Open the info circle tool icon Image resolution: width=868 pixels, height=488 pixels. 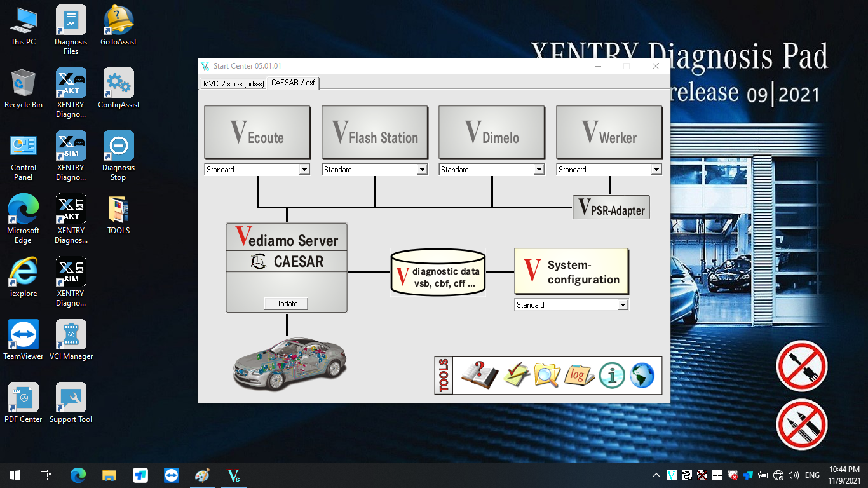point(611,376)
